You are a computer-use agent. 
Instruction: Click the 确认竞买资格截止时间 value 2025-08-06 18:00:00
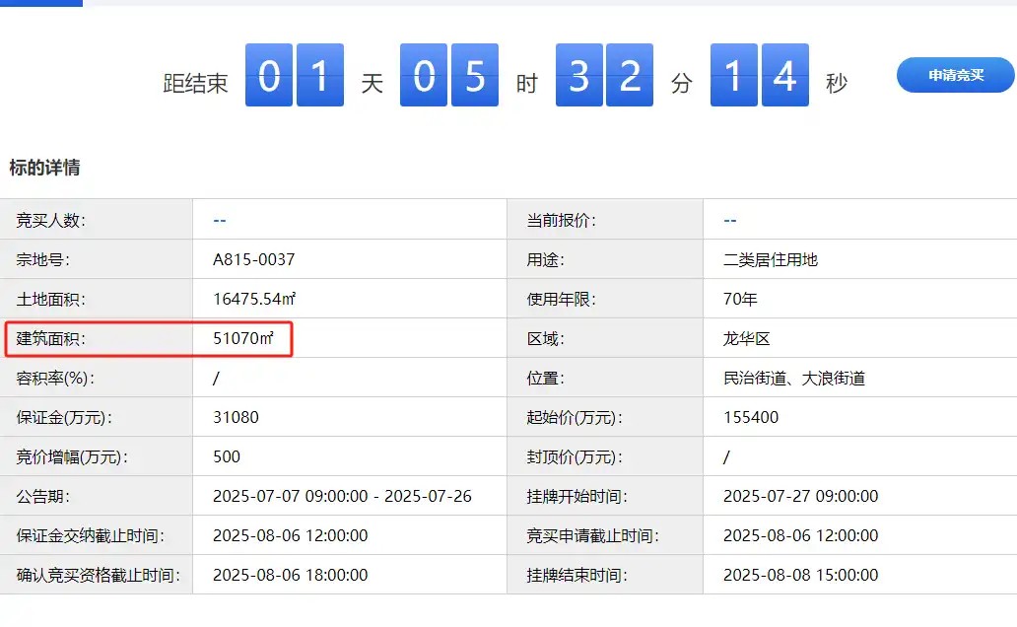point(290,575)
